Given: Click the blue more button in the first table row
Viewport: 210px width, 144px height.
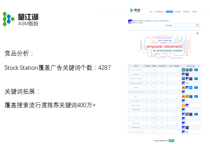Looking at the screenshot, I should click(x=196, y=70).
